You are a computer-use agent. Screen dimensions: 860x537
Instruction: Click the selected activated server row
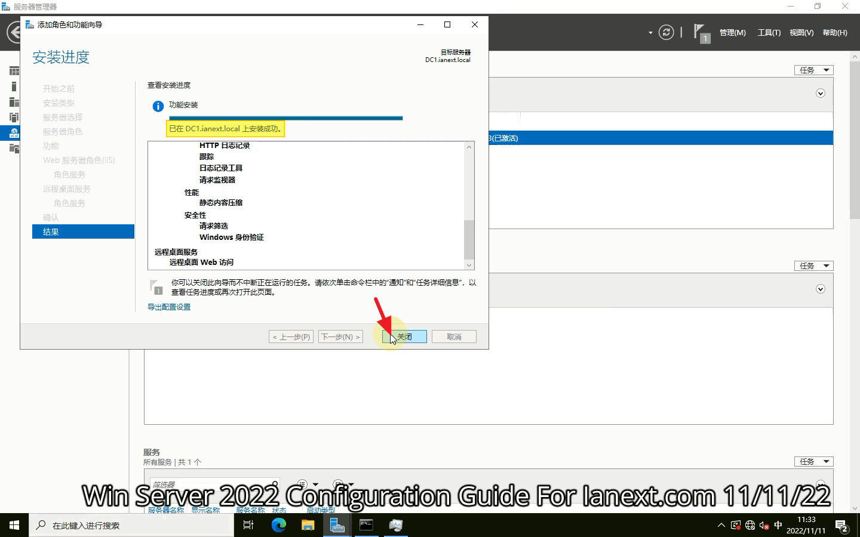(661, 138)
